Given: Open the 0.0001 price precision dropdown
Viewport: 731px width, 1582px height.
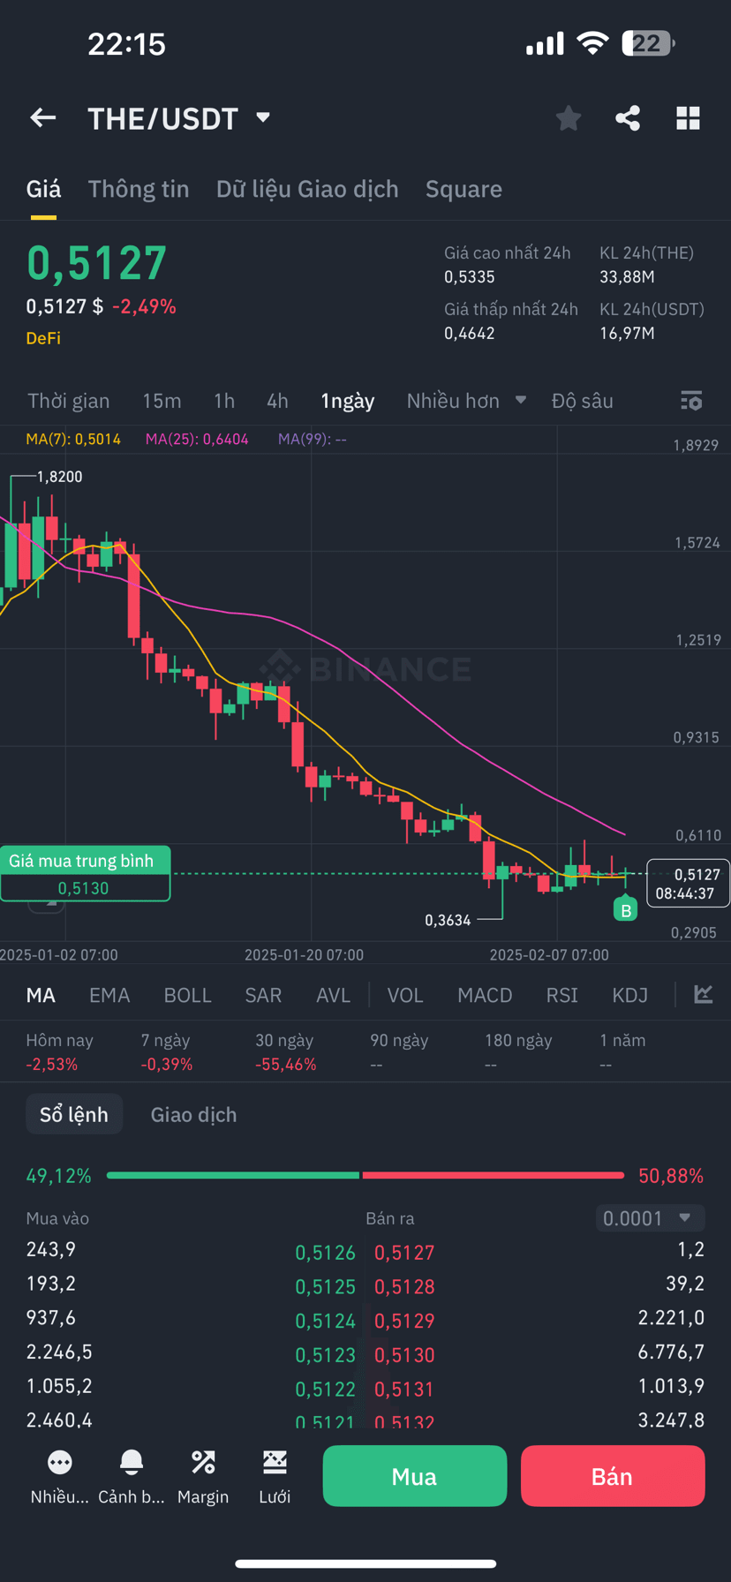Looking at the screenshot, I should 650,1218.
